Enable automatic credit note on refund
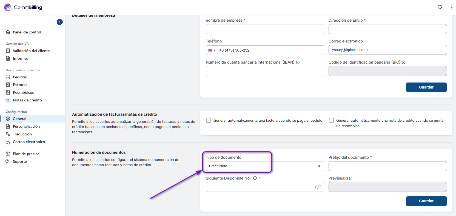The width and height of the screenshot is (456, 216). click(331, 120)
